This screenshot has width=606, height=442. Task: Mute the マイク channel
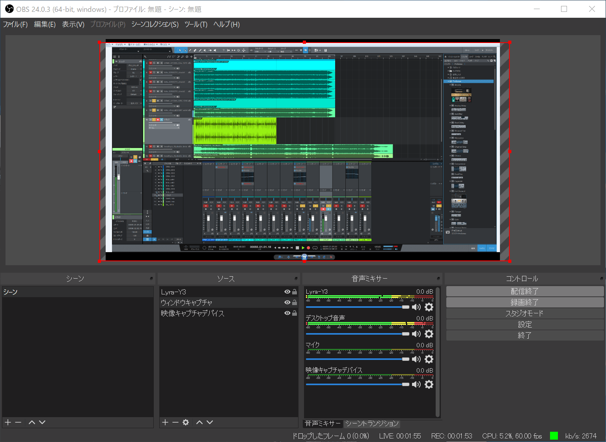pyautogui.click(x=416, y=359)
